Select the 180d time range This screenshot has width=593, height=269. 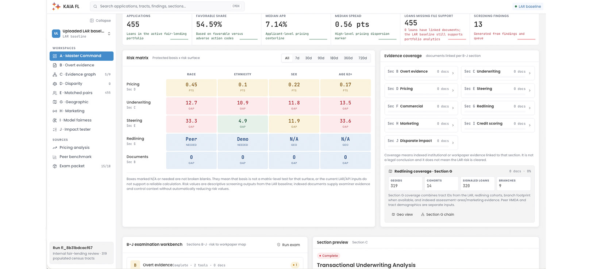(x=334, y=58)
